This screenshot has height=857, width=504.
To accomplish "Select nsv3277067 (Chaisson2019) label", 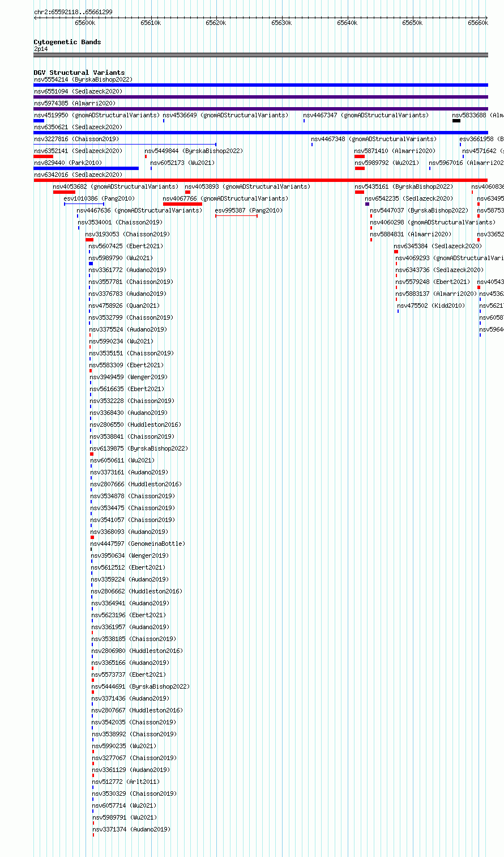I will tap(135, 758).
